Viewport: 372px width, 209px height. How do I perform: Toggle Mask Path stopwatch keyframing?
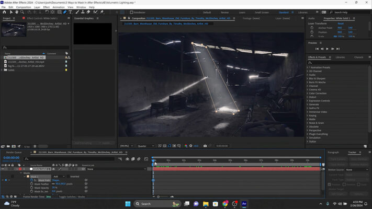click(x=31, y=180)
